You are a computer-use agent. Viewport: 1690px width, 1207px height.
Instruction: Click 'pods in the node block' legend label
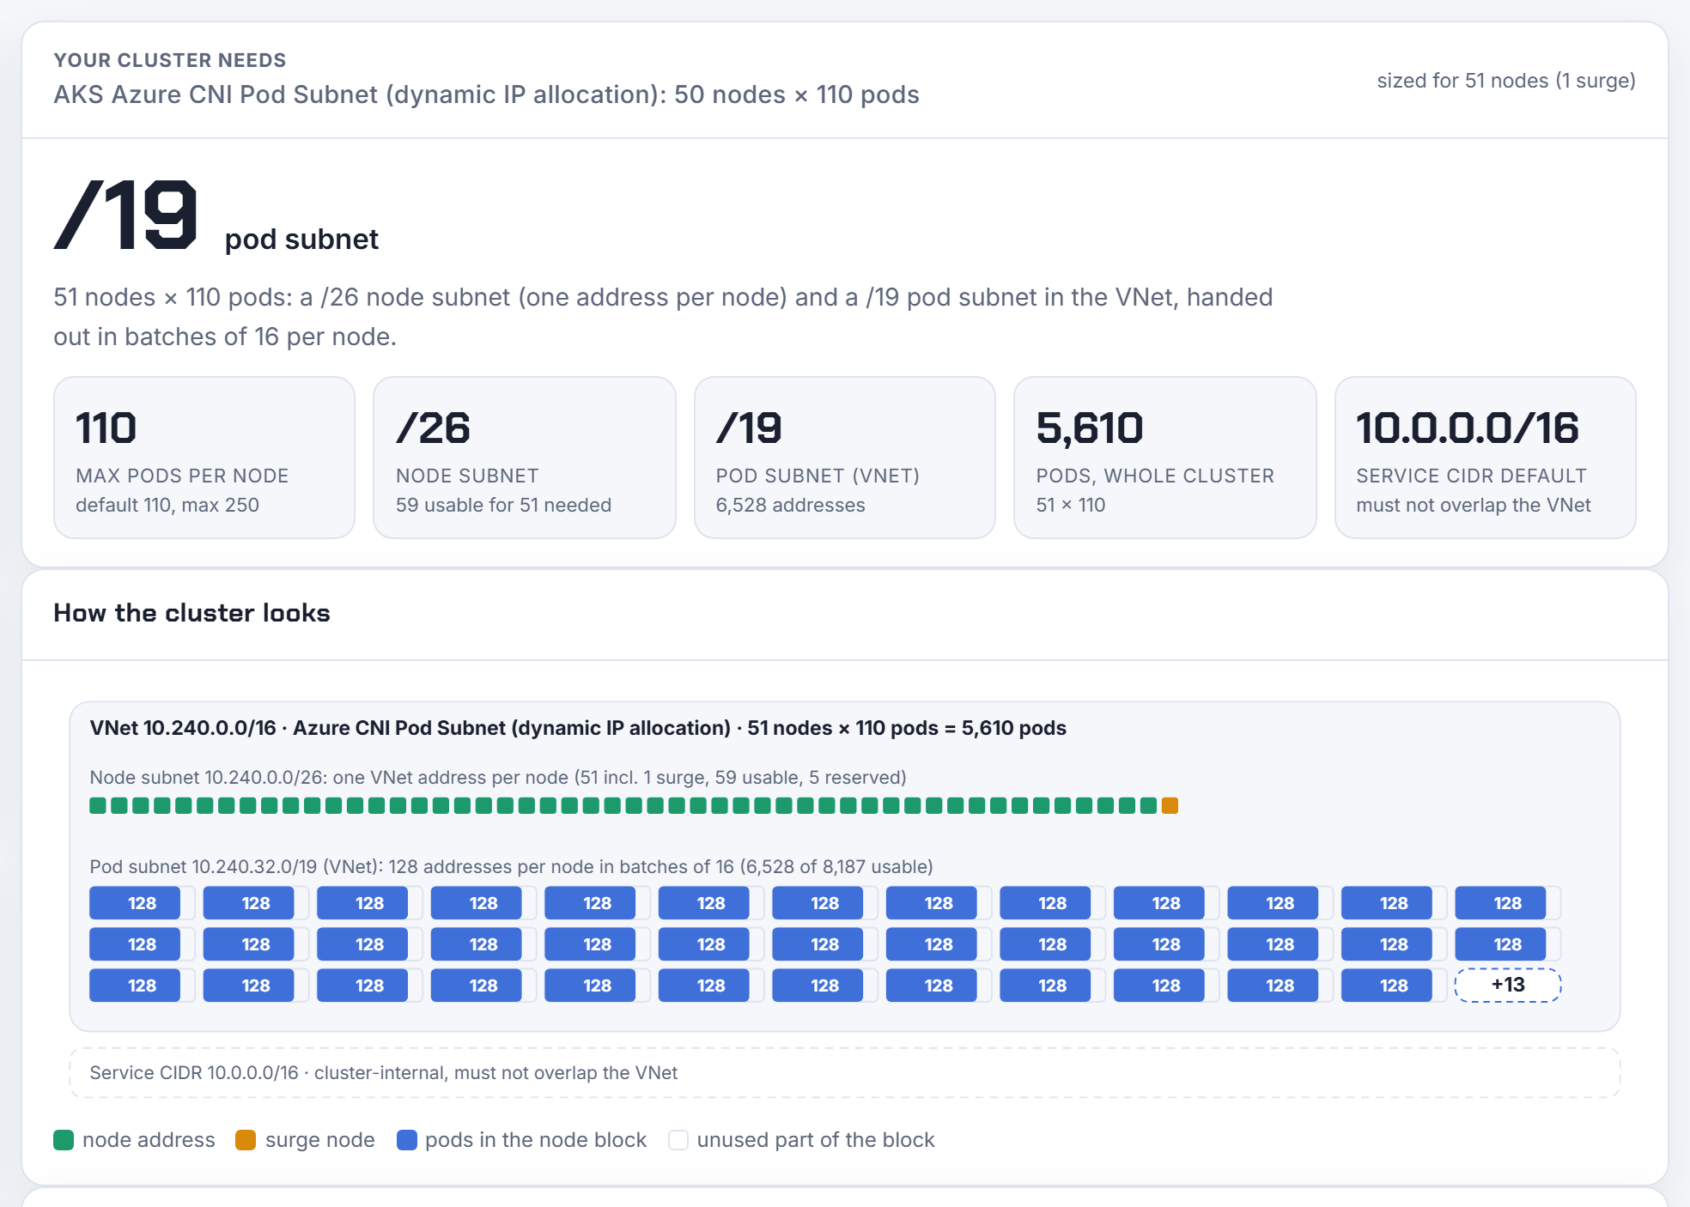click(536, 1140)
